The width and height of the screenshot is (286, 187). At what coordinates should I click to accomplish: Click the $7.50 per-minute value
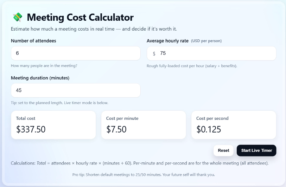116,129
